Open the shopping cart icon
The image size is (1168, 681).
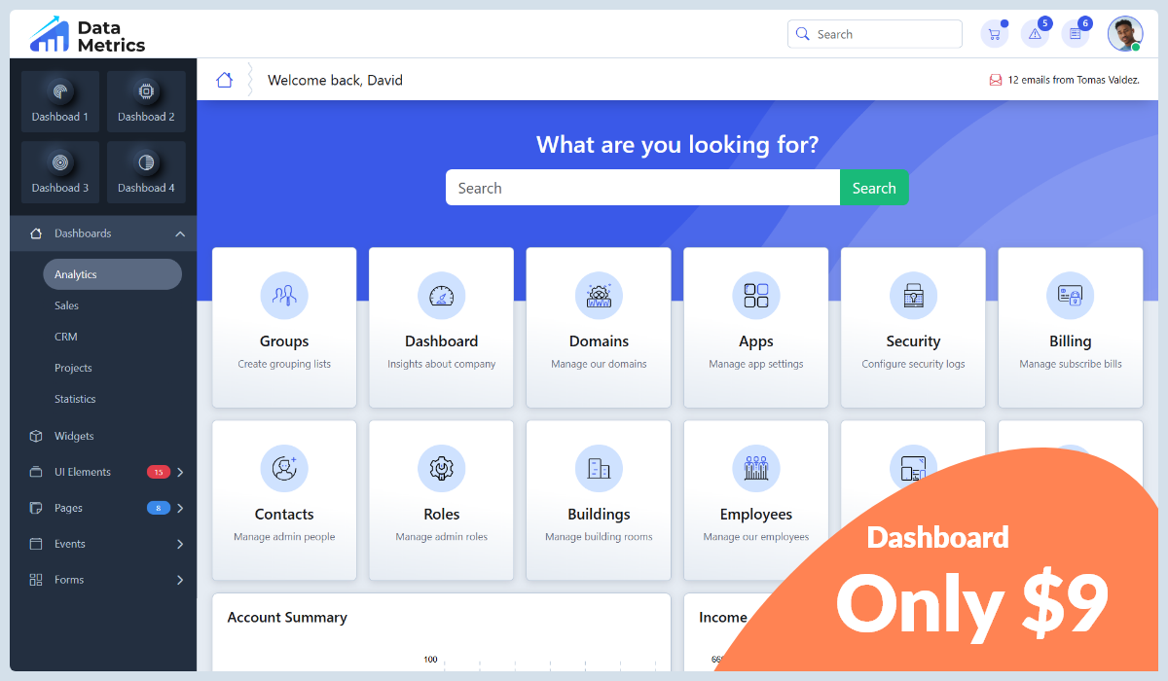[995, 33]
